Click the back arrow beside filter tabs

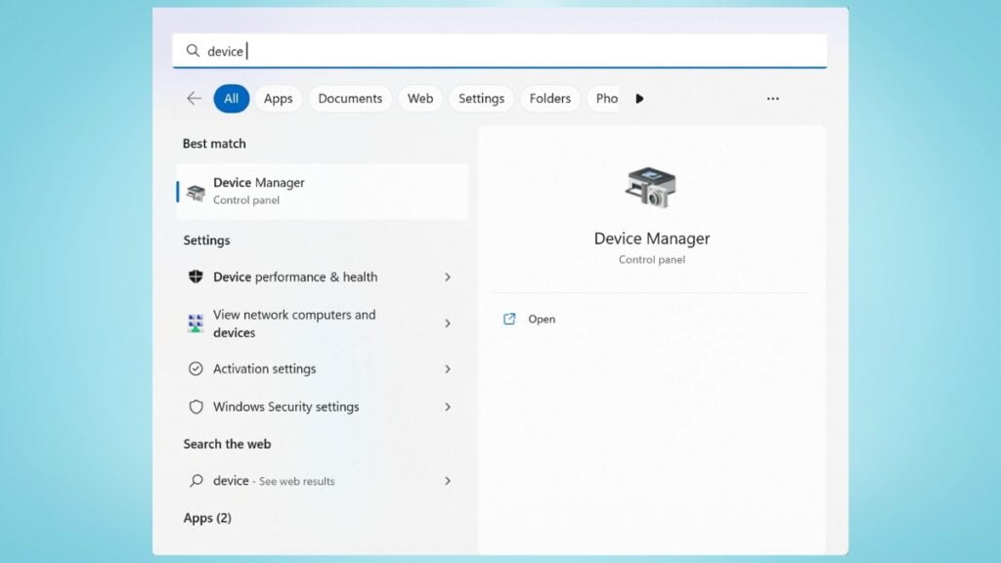[x=194, y=99]
